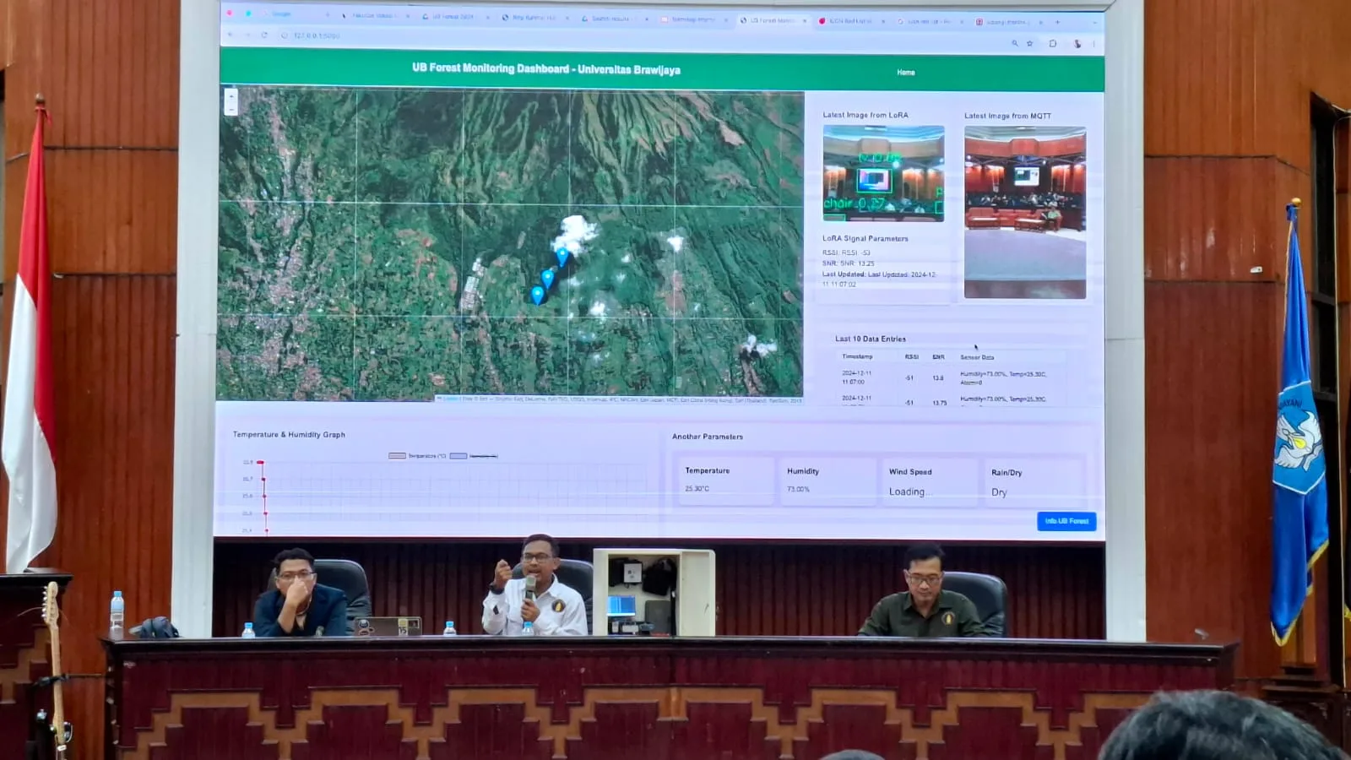1351x760 pixels.
Task: Open the Latest Image from MQTT thumbnail
Action: [x=1025, y=212]
